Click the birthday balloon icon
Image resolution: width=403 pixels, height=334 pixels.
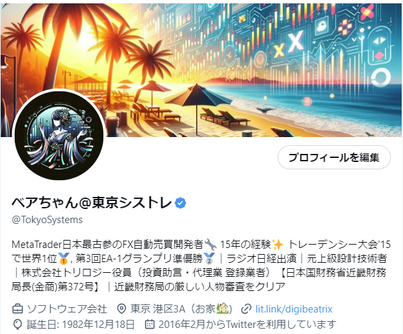(x=17, y=325)
